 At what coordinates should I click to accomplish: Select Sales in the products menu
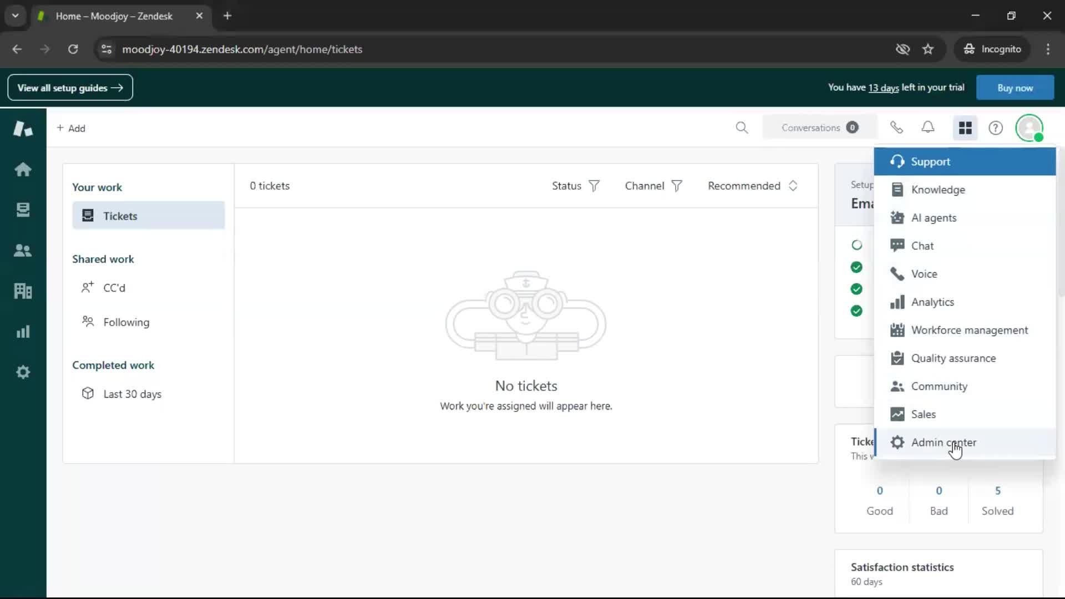coord(965,414)
